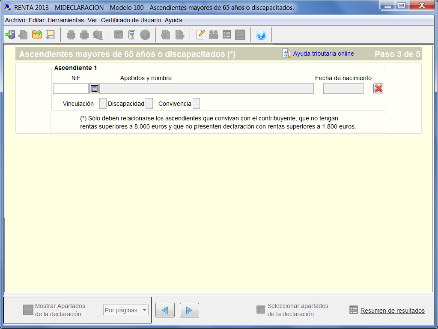Click the icon beside Mostrar Apartados
Image resolution: width=438 pixels, height=329 pixels.
pos(28,310)
